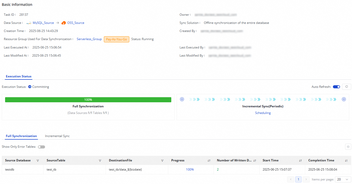Switch to the Execution Status tab
Image resolution: width=352 pixels, height=184 pixels.
click(19, 76)
